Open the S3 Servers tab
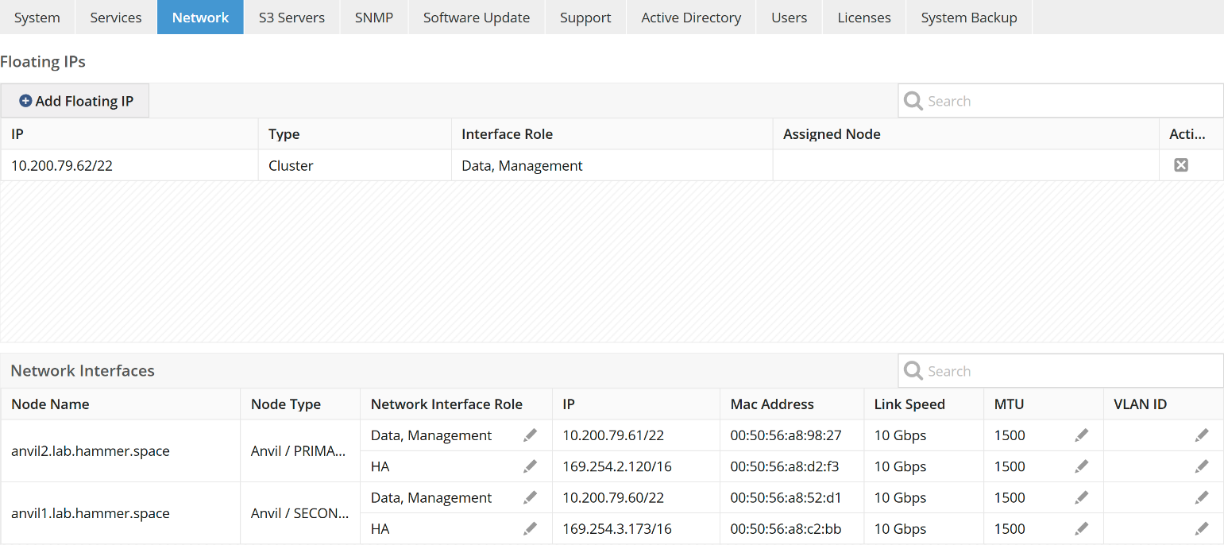Screen dimensions: 1224x545 pyautogui.click(x=292, y=17)
